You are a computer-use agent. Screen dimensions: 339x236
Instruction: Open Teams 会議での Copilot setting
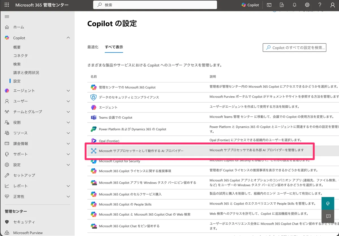click(x=116, y=118)
